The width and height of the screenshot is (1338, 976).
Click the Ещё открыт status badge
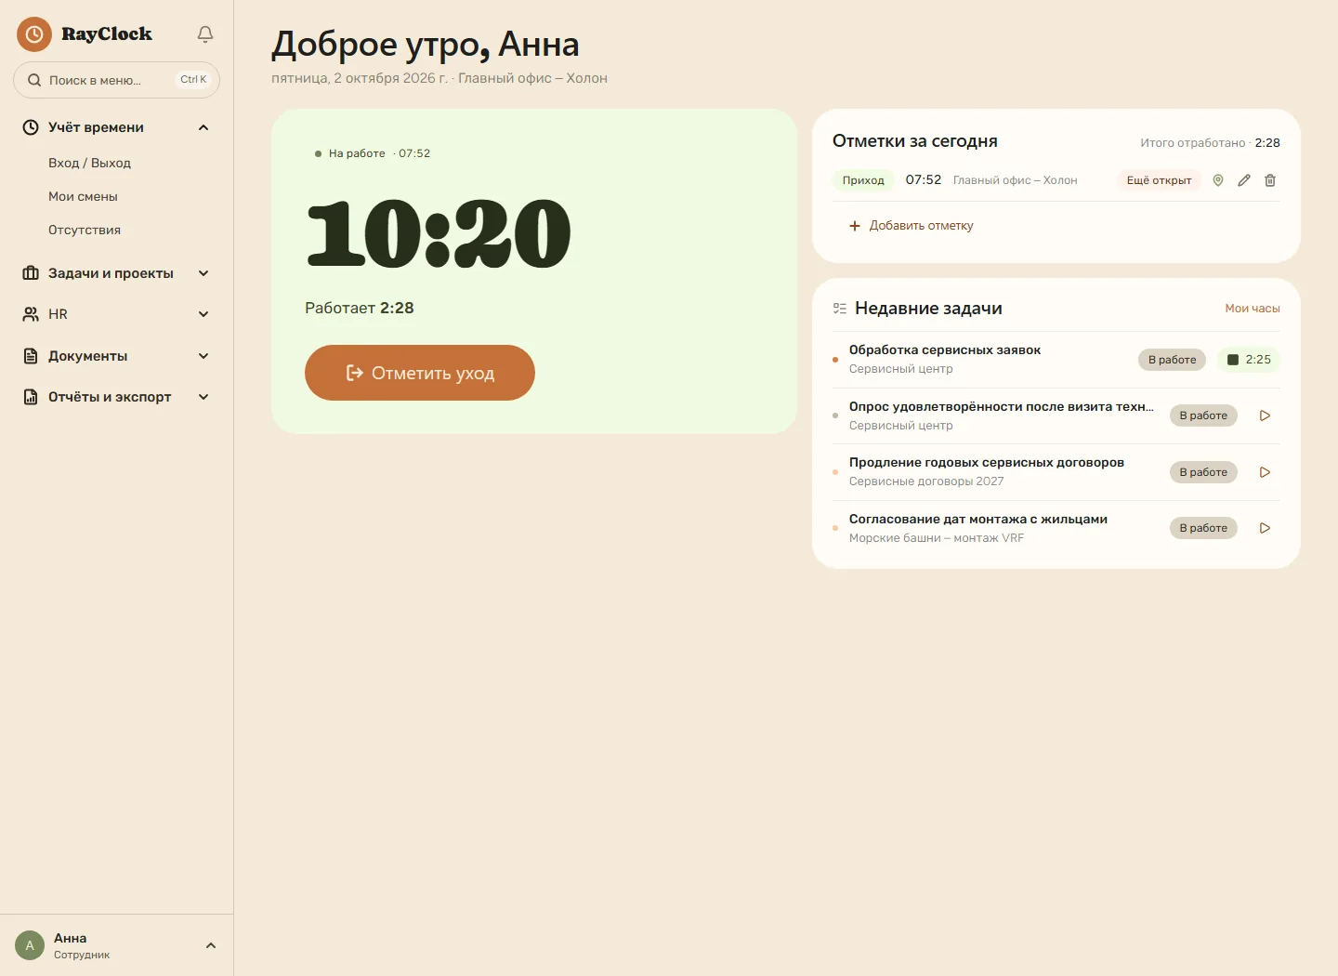1159,180
